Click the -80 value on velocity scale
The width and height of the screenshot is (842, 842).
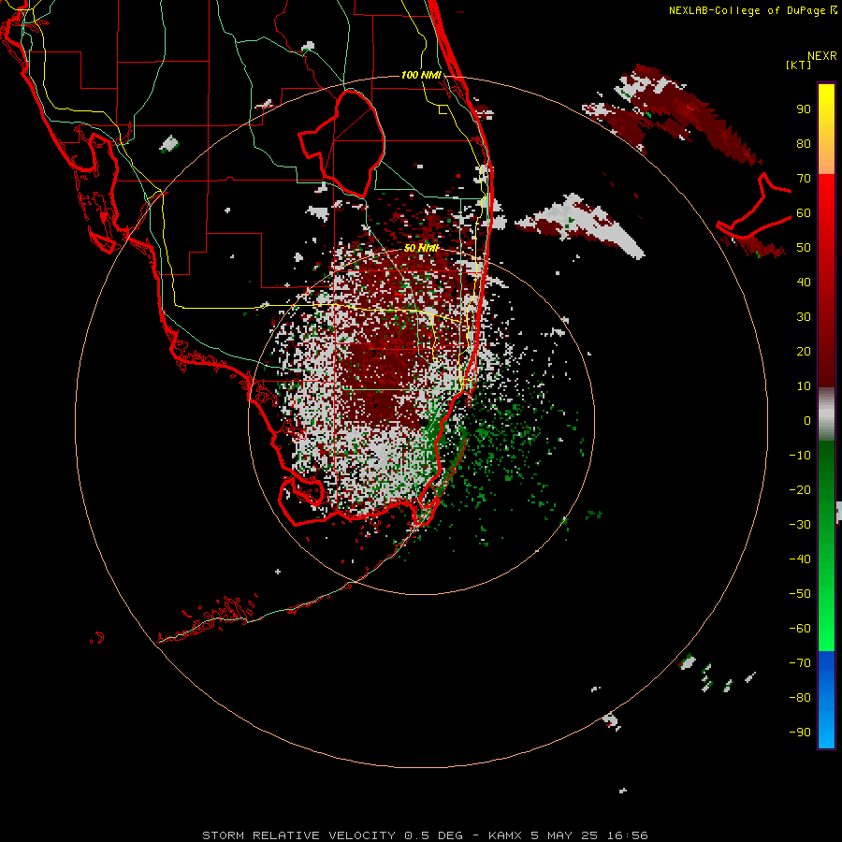click(x=800, y=698)
